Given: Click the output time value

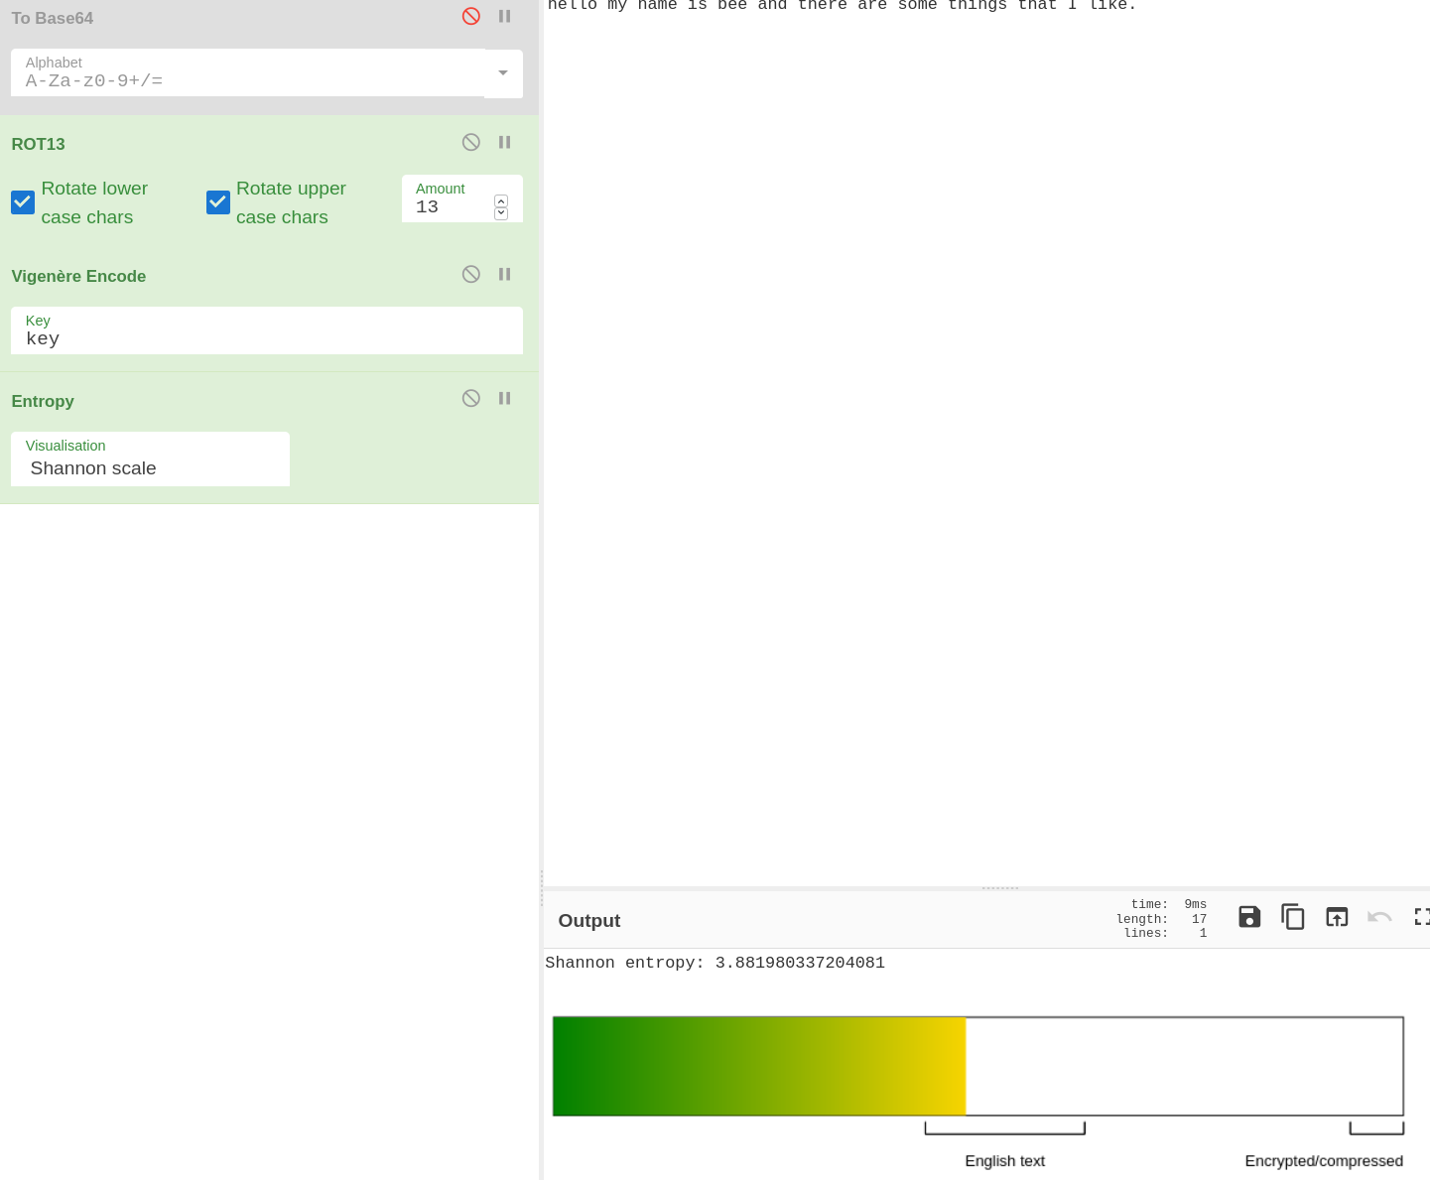Looking at the screenshot, I should 1196,904.
